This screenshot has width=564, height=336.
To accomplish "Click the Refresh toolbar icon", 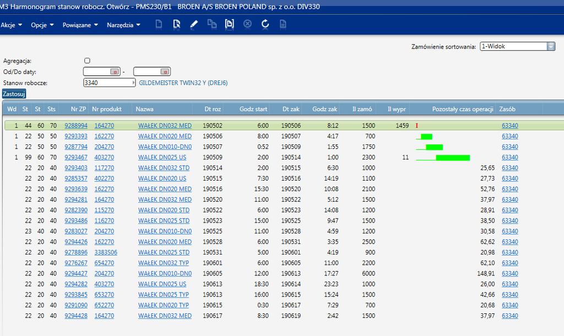I will pyautogui.click(x=265, y=24).
